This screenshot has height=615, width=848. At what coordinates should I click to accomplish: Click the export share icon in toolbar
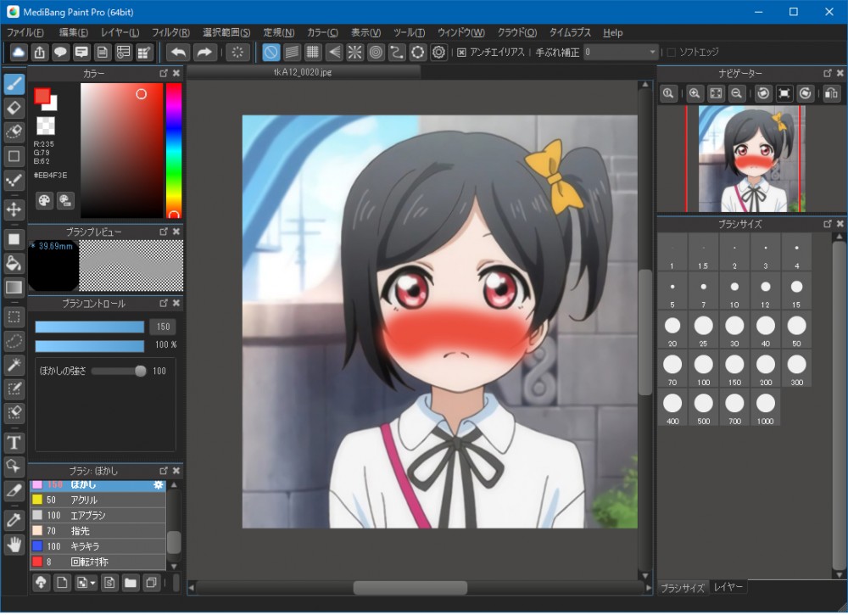(40, 53)
